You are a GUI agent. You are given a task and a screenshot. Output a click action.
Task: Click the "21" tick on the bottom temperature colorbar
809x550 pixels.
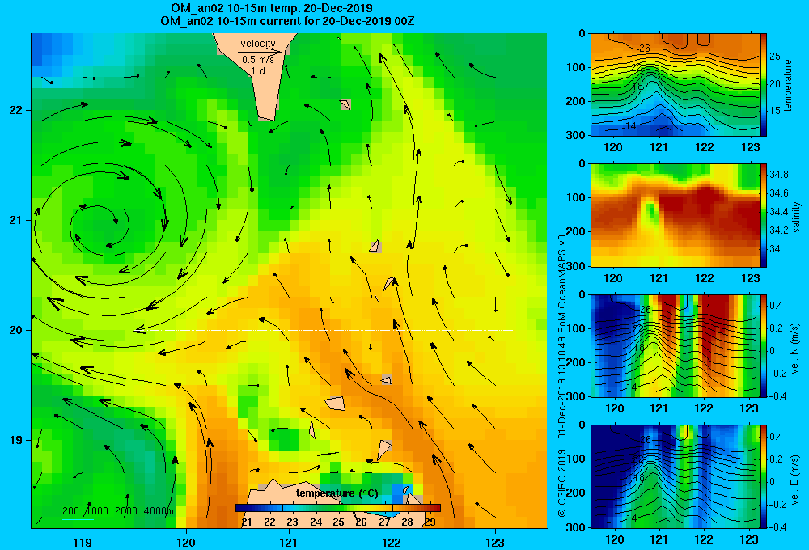click(247, 522)
